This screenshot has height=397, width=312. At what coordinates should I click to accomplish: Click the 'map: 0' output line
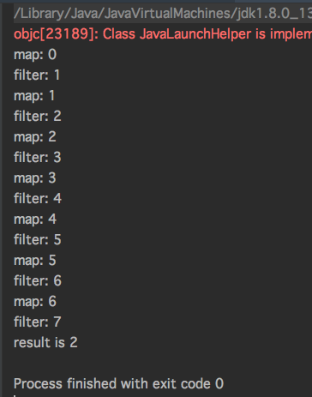(x=35, y=55)
